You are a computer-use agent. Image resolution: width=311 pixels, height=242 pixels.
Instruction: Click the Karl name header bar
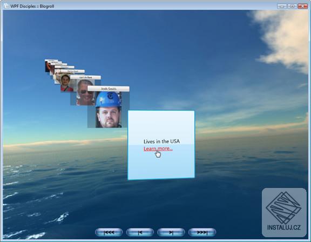point(85,77)
